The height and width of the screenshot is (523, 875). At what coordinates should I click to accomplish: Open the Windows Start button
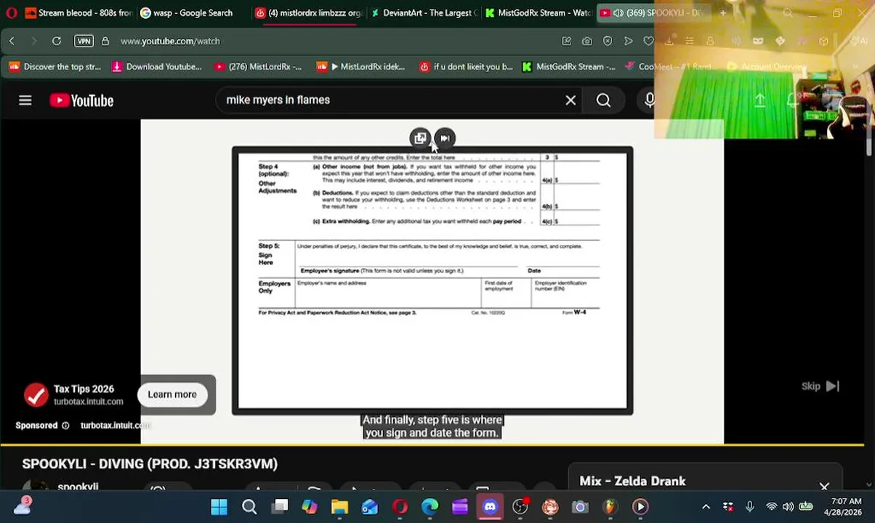219,507
